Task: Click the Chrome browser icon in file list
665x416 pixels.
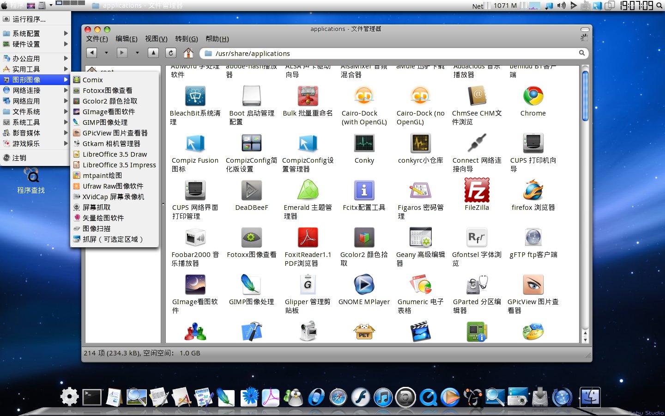Action: point(533,96)
